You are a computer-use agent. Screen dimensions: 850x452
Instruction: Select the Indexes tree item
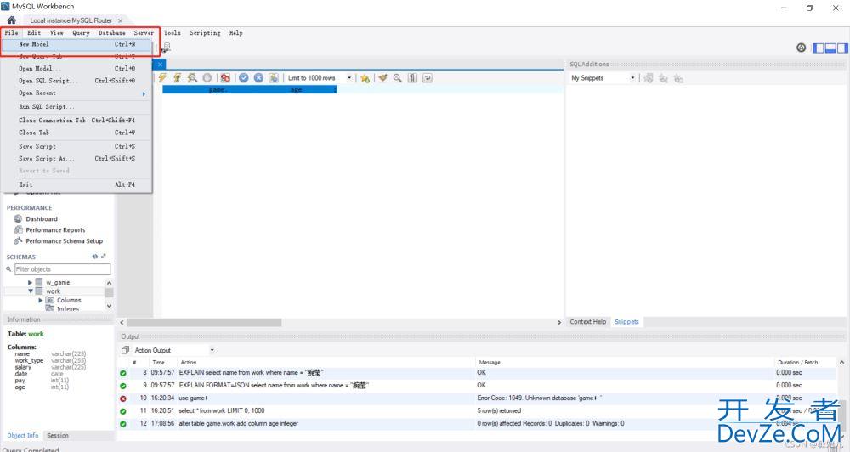pos(68,309)
